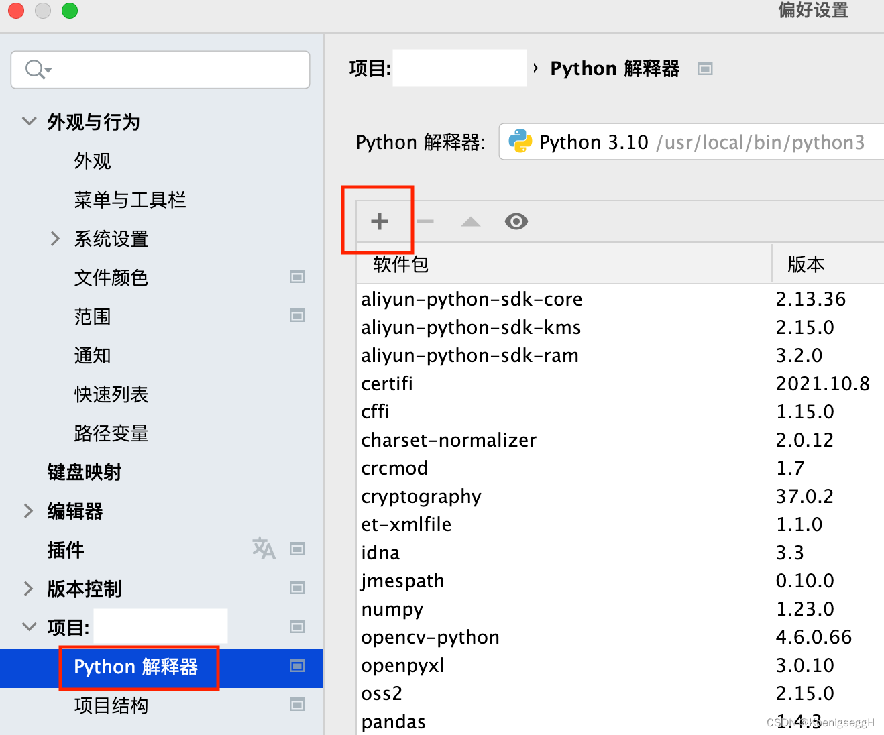
Task: Expand the 系统设置 node
Action: click(56, 238)
